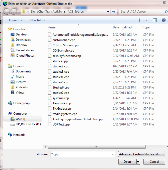Click the refresh icon next to address bar

(x=114, y=12)
